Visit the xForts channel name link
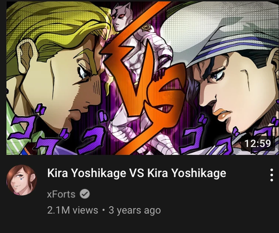The height and width of the screenshot is (233, 279). coord(61,194)
